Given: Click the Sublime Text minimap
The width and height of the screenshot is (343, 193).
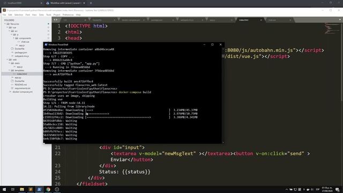Looking at the screenshot, I should pos(331,28).
